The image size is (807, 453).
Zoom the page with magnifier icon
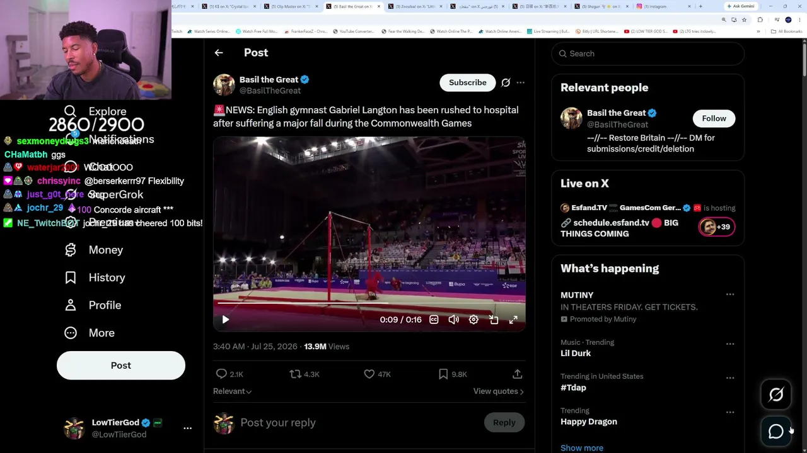coord(724,20)
